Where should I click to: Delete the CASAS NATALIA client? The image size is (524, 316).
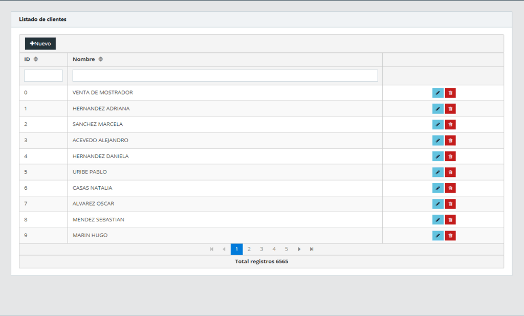click(450, 188)
